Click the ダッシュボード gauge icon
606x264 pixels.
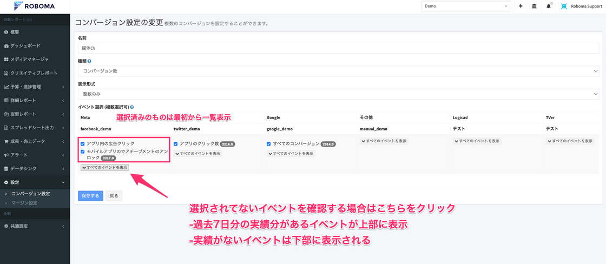click(6, 45)
